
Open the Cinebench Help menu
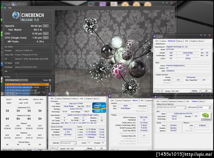coord(10,8)
